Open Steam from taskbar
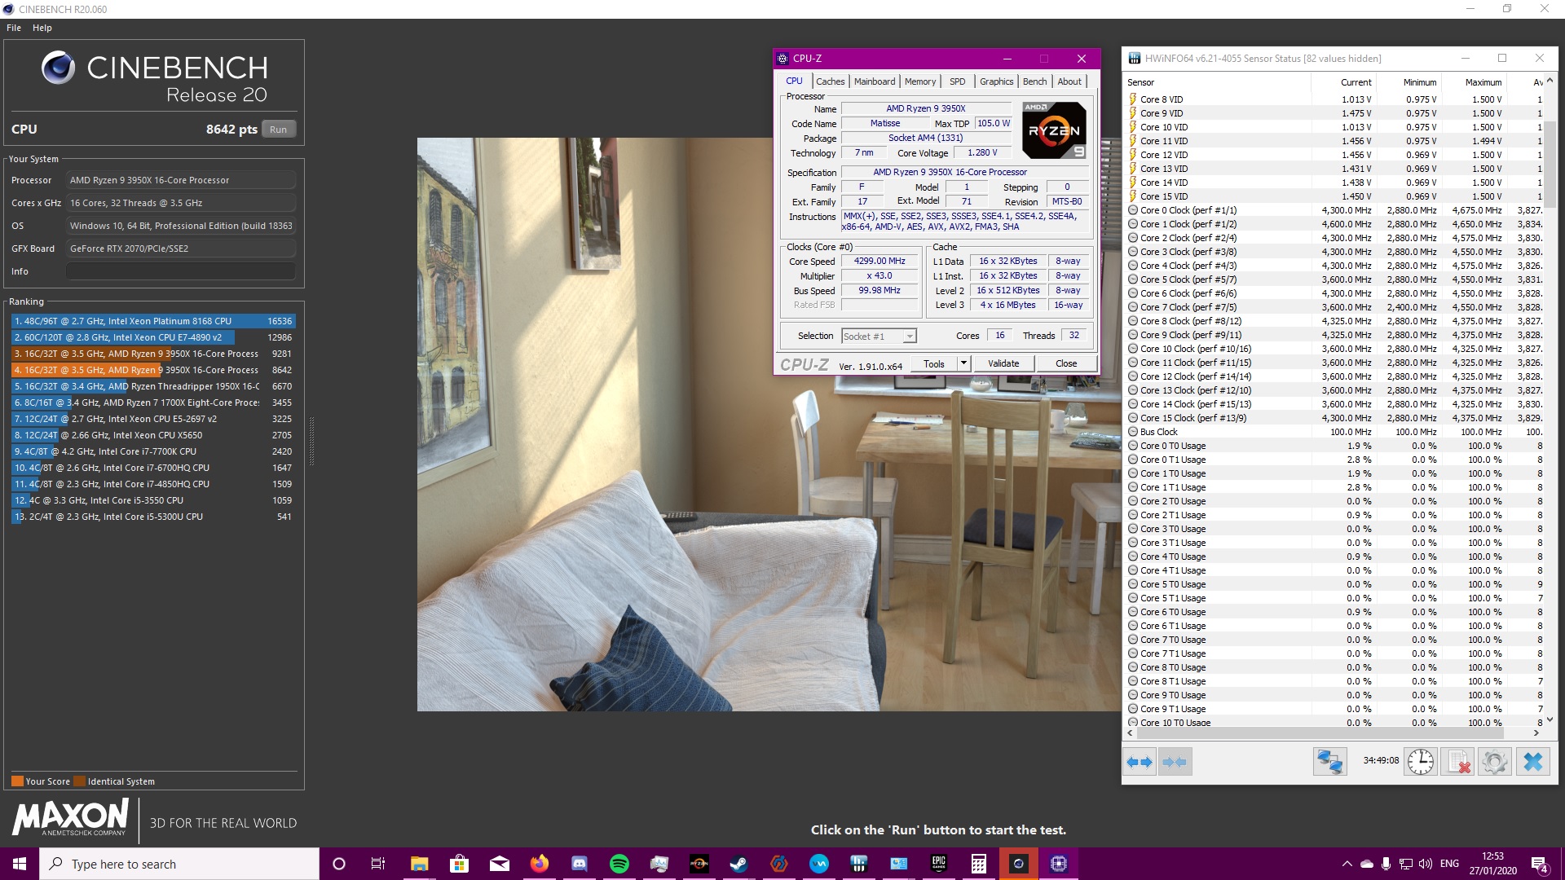Viewport: 1565px width, 880px height. pyautogui.click(x=738, y=864)
